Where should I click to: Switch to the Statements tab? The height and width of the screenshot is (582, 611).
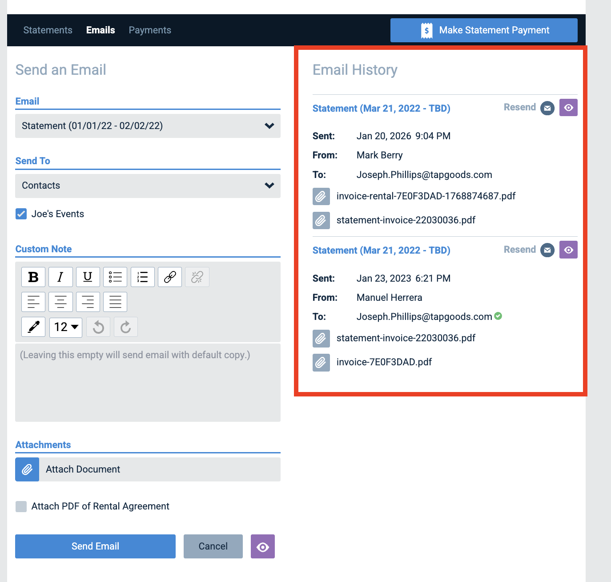pyautogui.click(x=48, y=30)
